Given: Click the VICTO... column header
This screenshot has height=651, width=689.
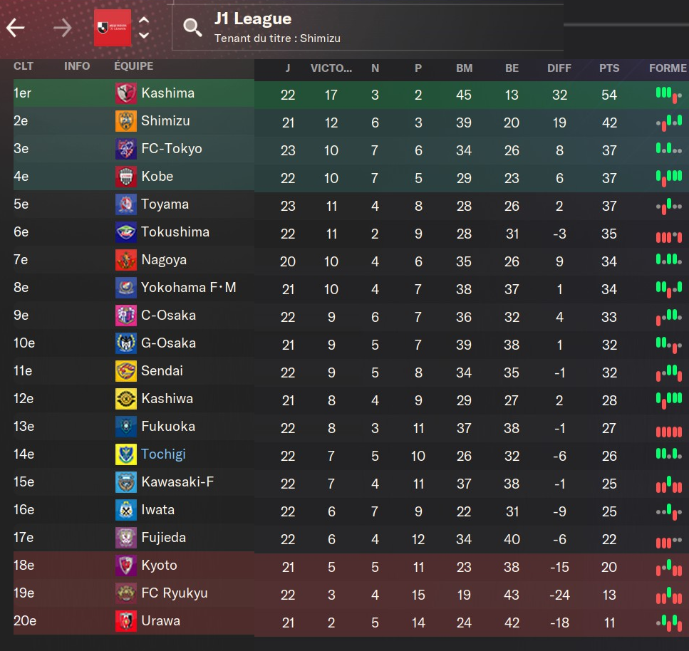Looking at the screenshot, I should pyautogui.click(x=331, y=68).
